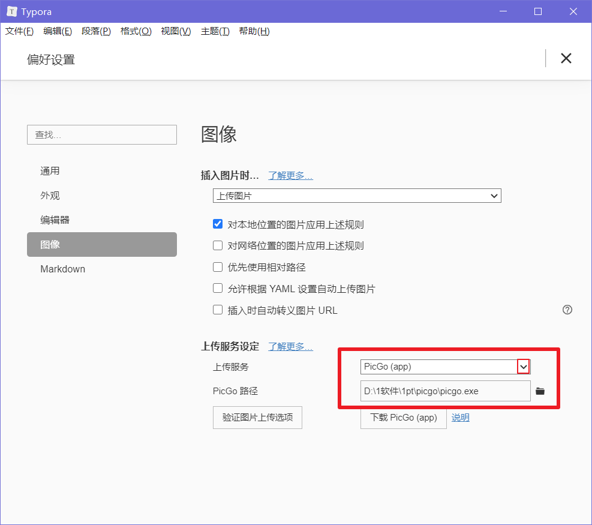Minimize the Typora window
The image size is (592, 525).
point(503,11)
